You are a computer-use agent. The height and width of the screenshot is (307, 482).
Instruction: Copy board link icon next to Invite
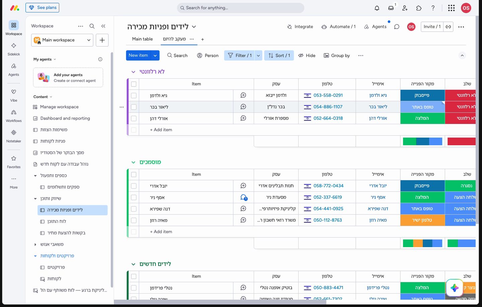tap(449, 27)
